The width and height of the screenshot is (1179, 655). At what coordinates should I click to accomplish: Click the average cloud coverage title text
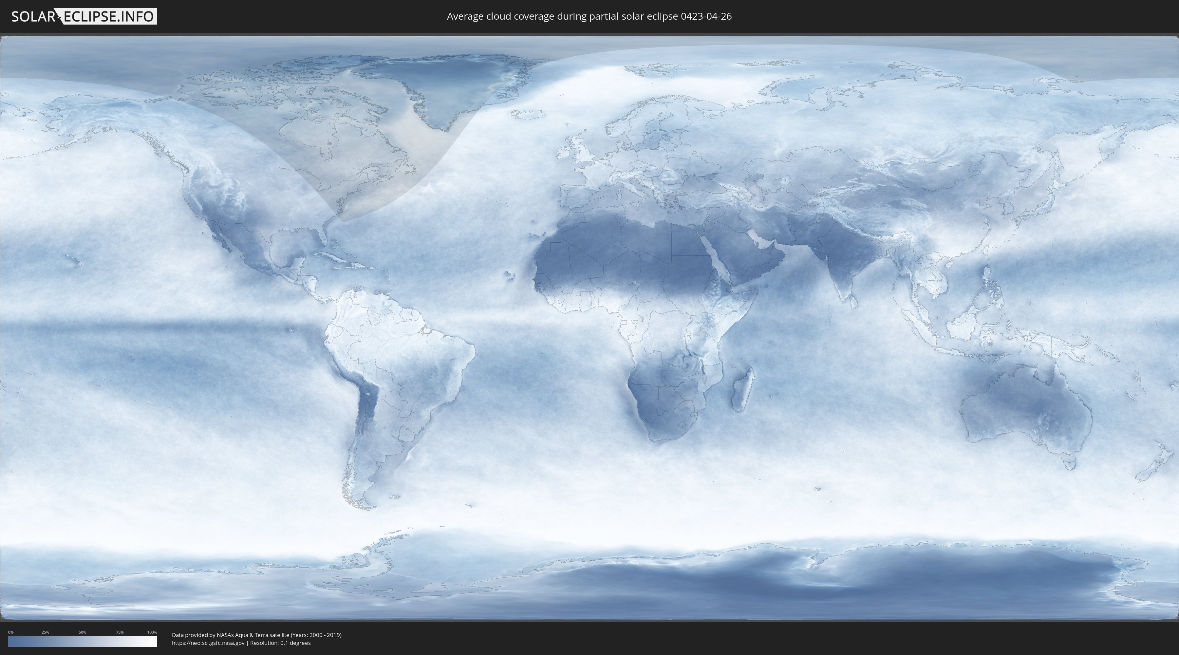(x=589, y=16)
